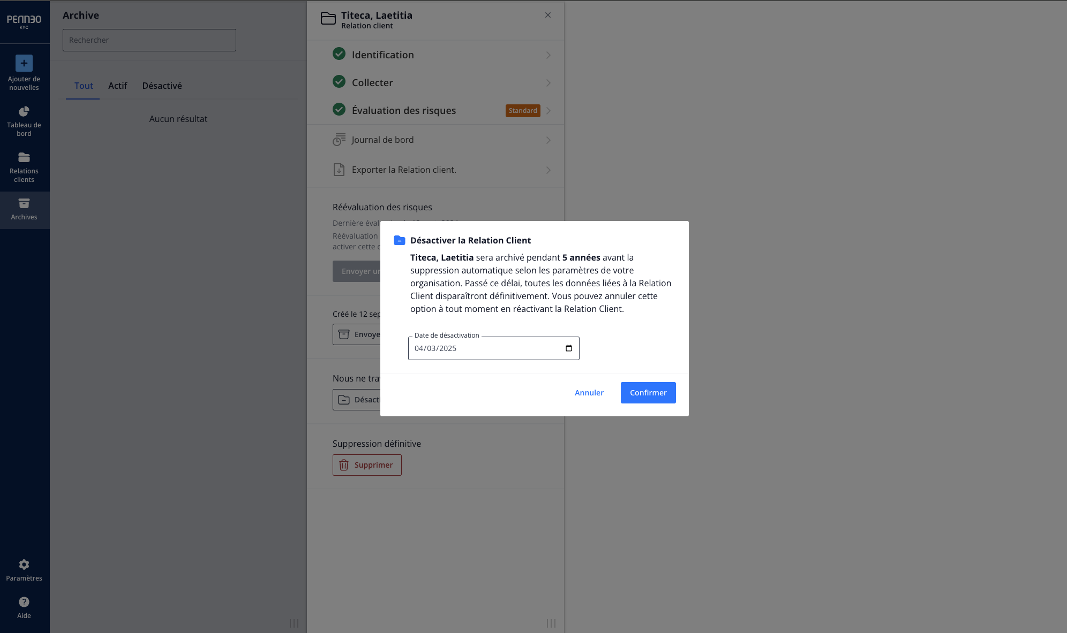Open Tableau de bord from sidebar
This screenshot has height=633, width=1067.
click(24, 121)
